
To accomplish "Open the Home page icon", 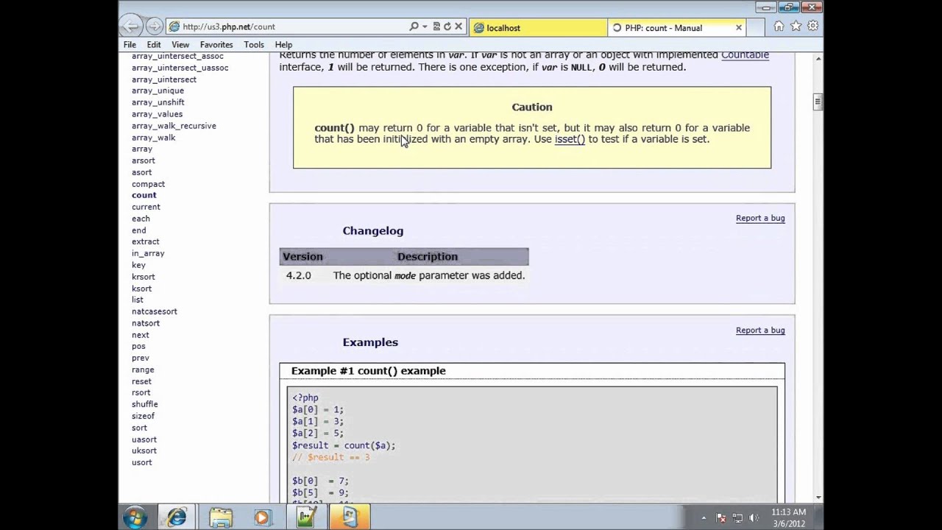I will tap(779, 26).
